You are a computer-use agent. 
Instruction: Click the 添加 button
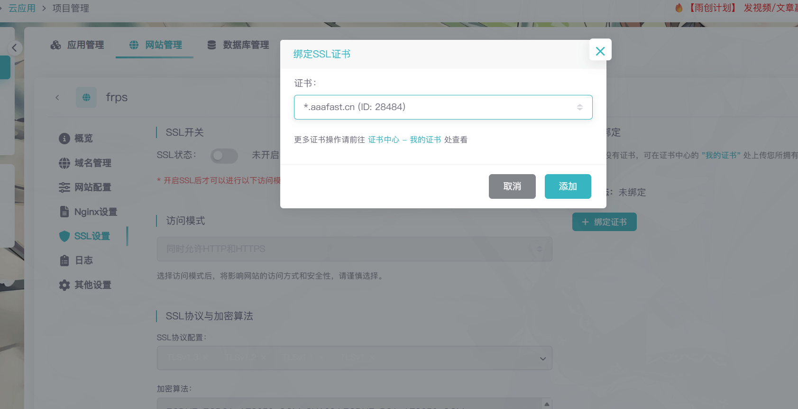click(568, 186)
